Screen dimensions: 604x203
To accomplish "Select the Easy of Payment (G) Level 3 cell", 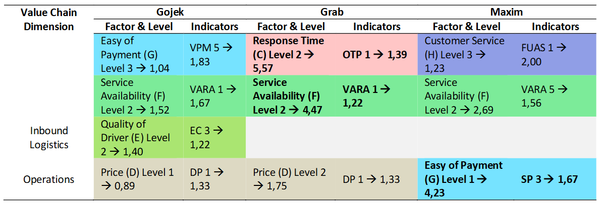I will coord(135,53).
